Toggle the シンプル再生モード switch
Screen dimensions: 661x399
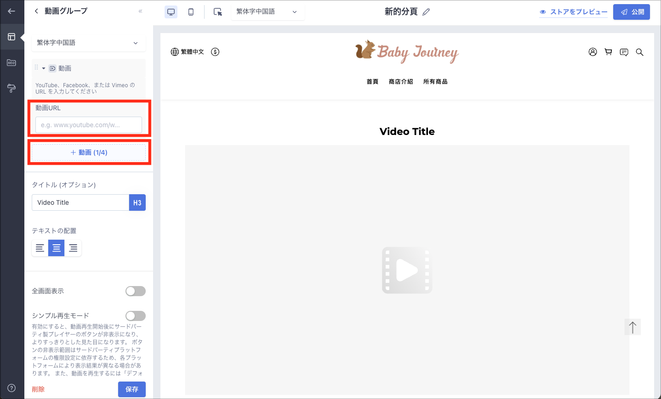click(136, 316)
